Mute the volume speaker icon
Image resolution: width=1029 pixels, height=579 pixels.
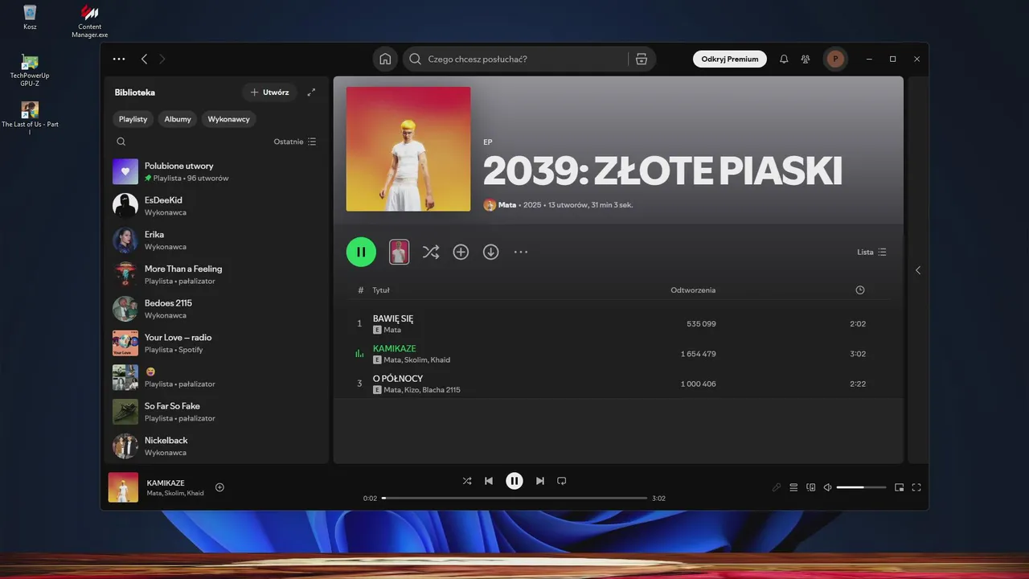[x=827, y=487]
